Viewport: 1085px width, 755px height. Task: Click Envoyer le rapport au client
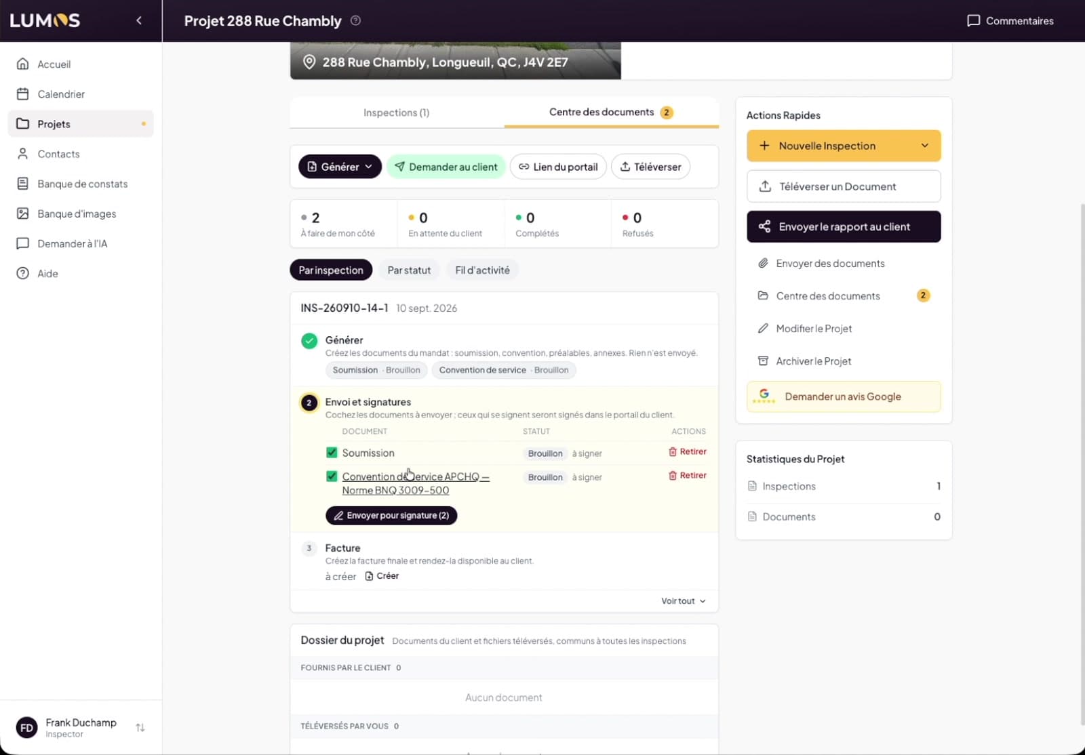844,226
